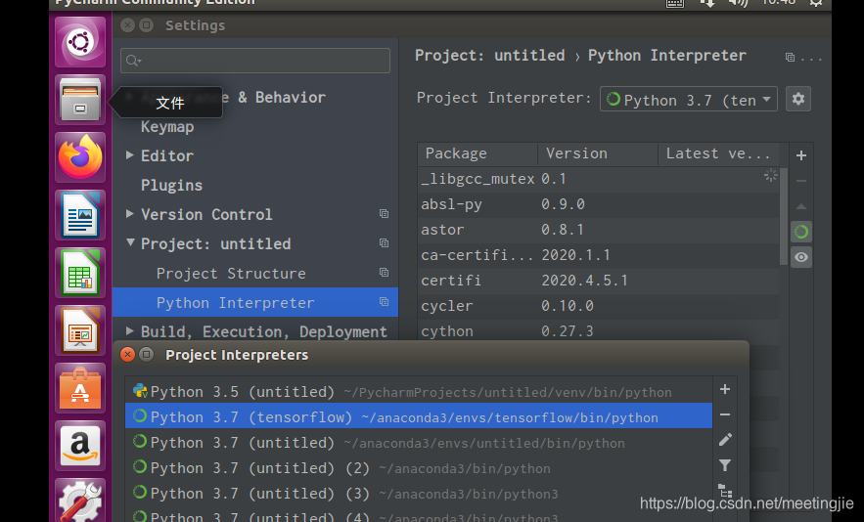The height and width of the screenshot is (522, 864).
Task: Install package with the plus icon beside table
Action: click(801, 155)
